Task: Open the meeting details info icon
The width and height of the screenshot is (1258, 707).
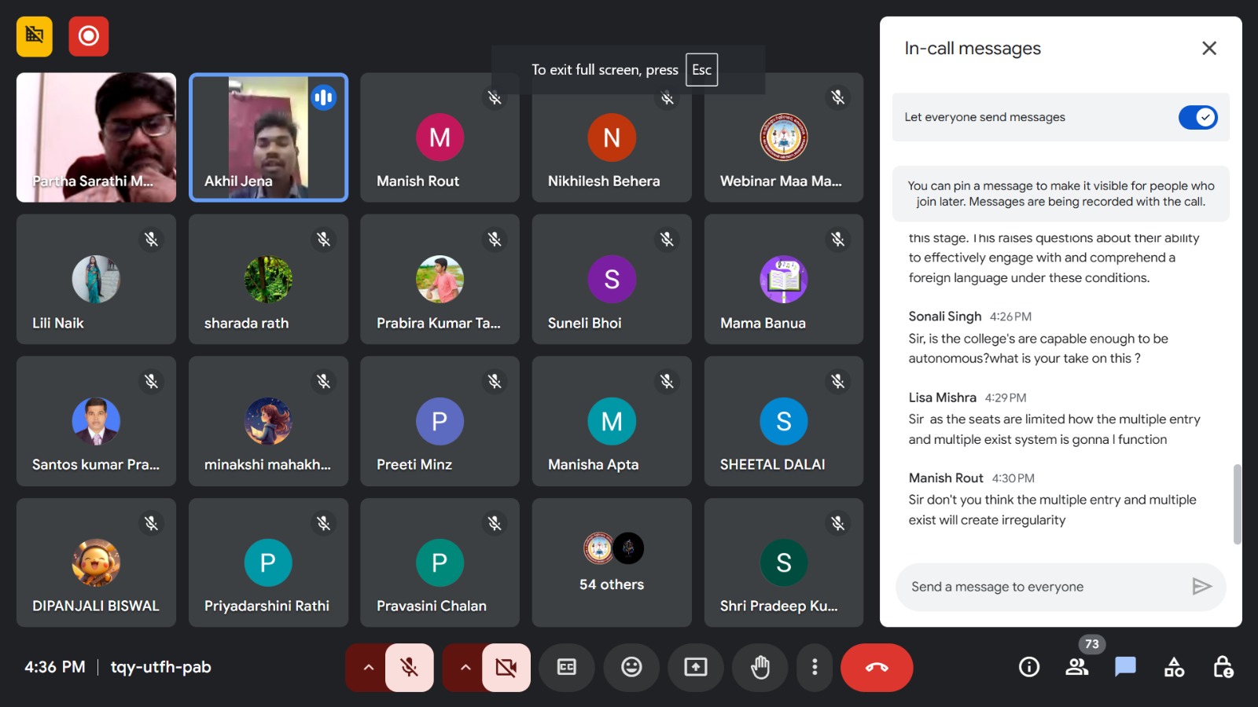Action: coord(1029,667)
